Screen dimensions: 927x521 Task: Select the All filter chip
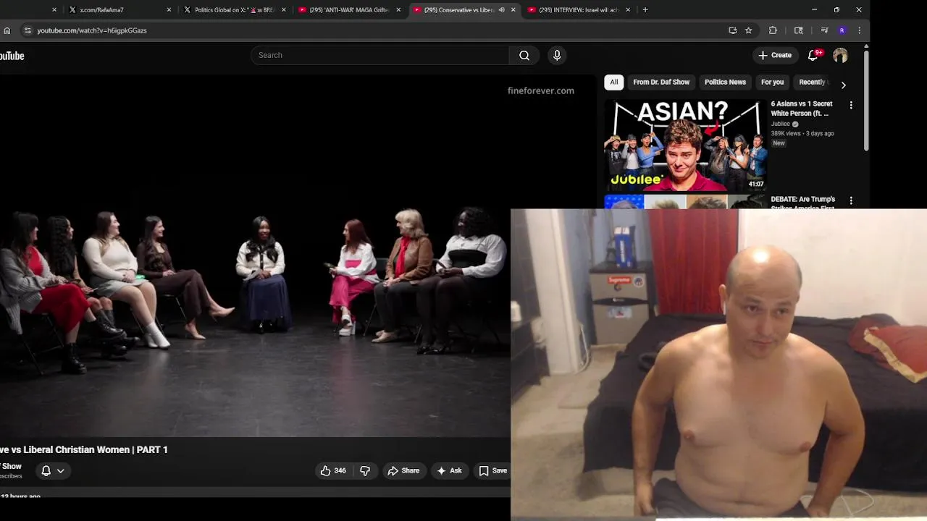[614, 82]
